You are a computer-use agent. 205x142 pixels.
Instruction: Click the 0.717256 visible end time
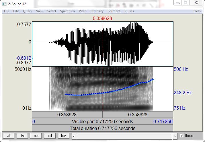click(163, 121)
